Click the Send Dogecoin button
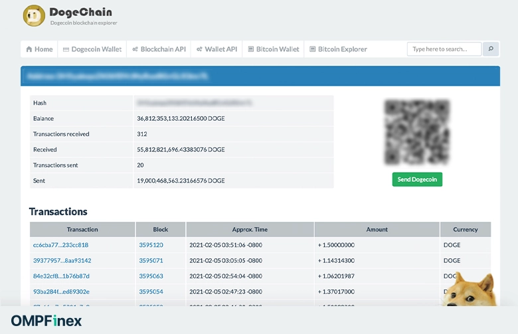 tap(417, 179)
